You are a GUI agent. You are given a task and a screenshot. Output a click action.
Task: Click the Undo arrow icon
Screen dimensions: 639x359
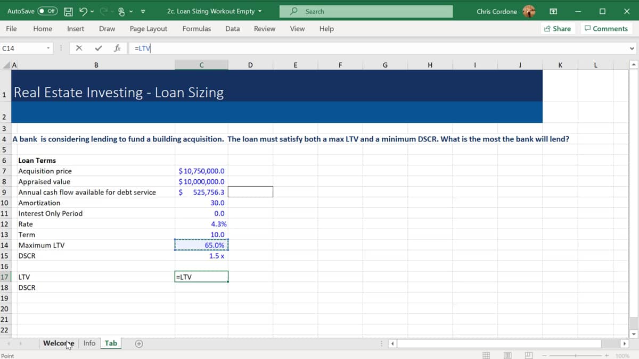pos(83,11)
